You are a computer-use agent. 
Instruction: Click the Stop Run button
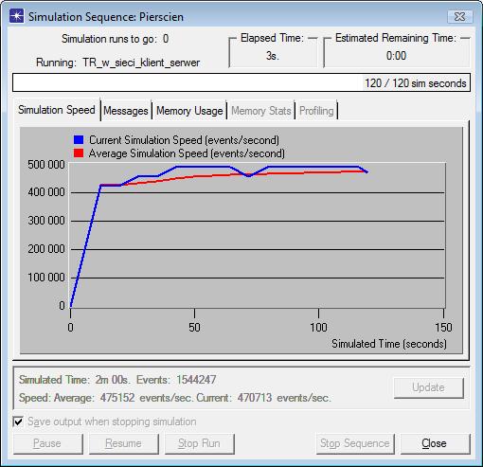tap(199, 443)
